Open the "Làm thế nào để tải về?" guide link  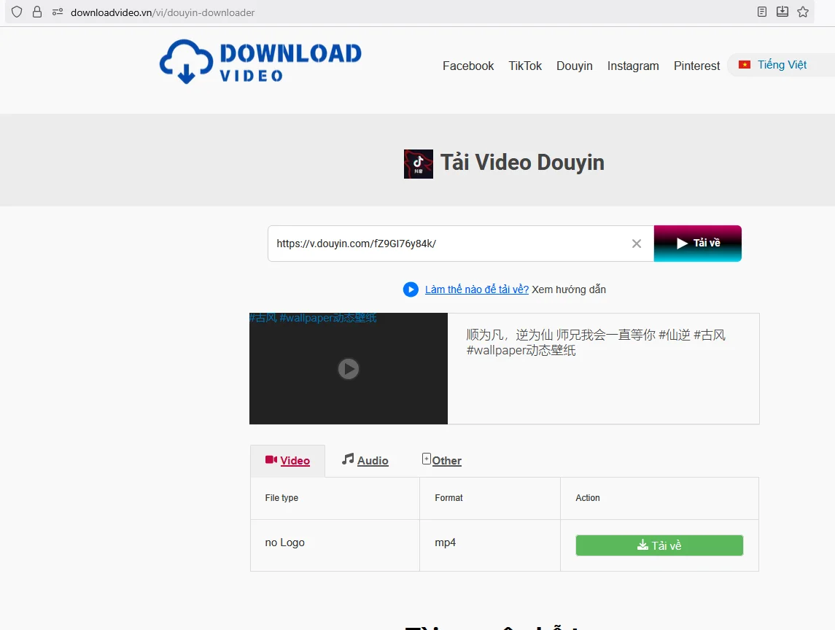pyautogui.click(x=476, y=289)
